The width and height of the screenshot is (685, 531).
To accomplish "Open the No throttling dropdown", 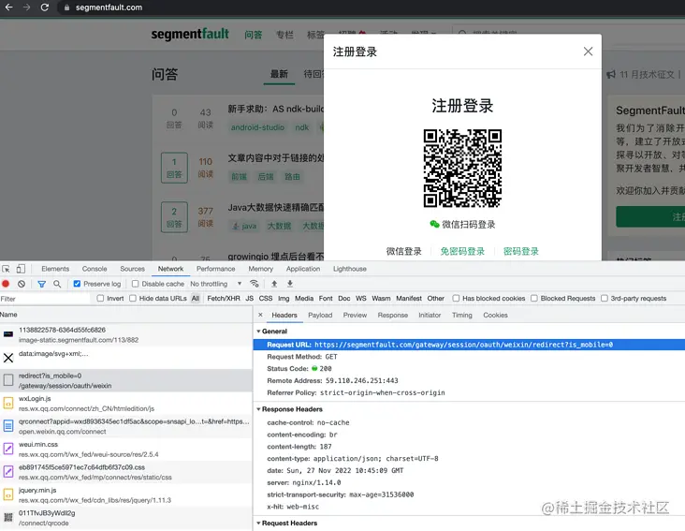I will [216, 284].
